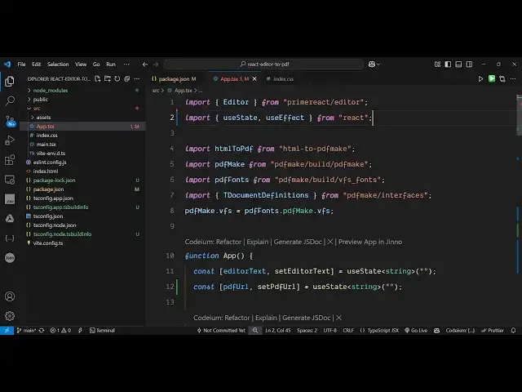Click Generate JSDoc above function App
The width and height of the screenshot is (522, 392).
(298, 242)
